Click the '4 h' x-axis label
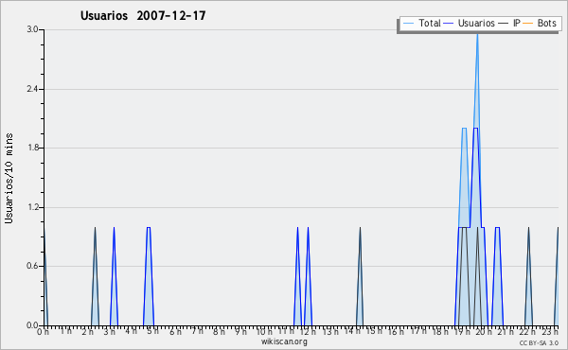Image resolution: width=568 pixels, height=350 pixels. click(131, 330)
